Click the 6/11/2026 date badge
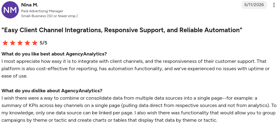 (x=254, y=5)
